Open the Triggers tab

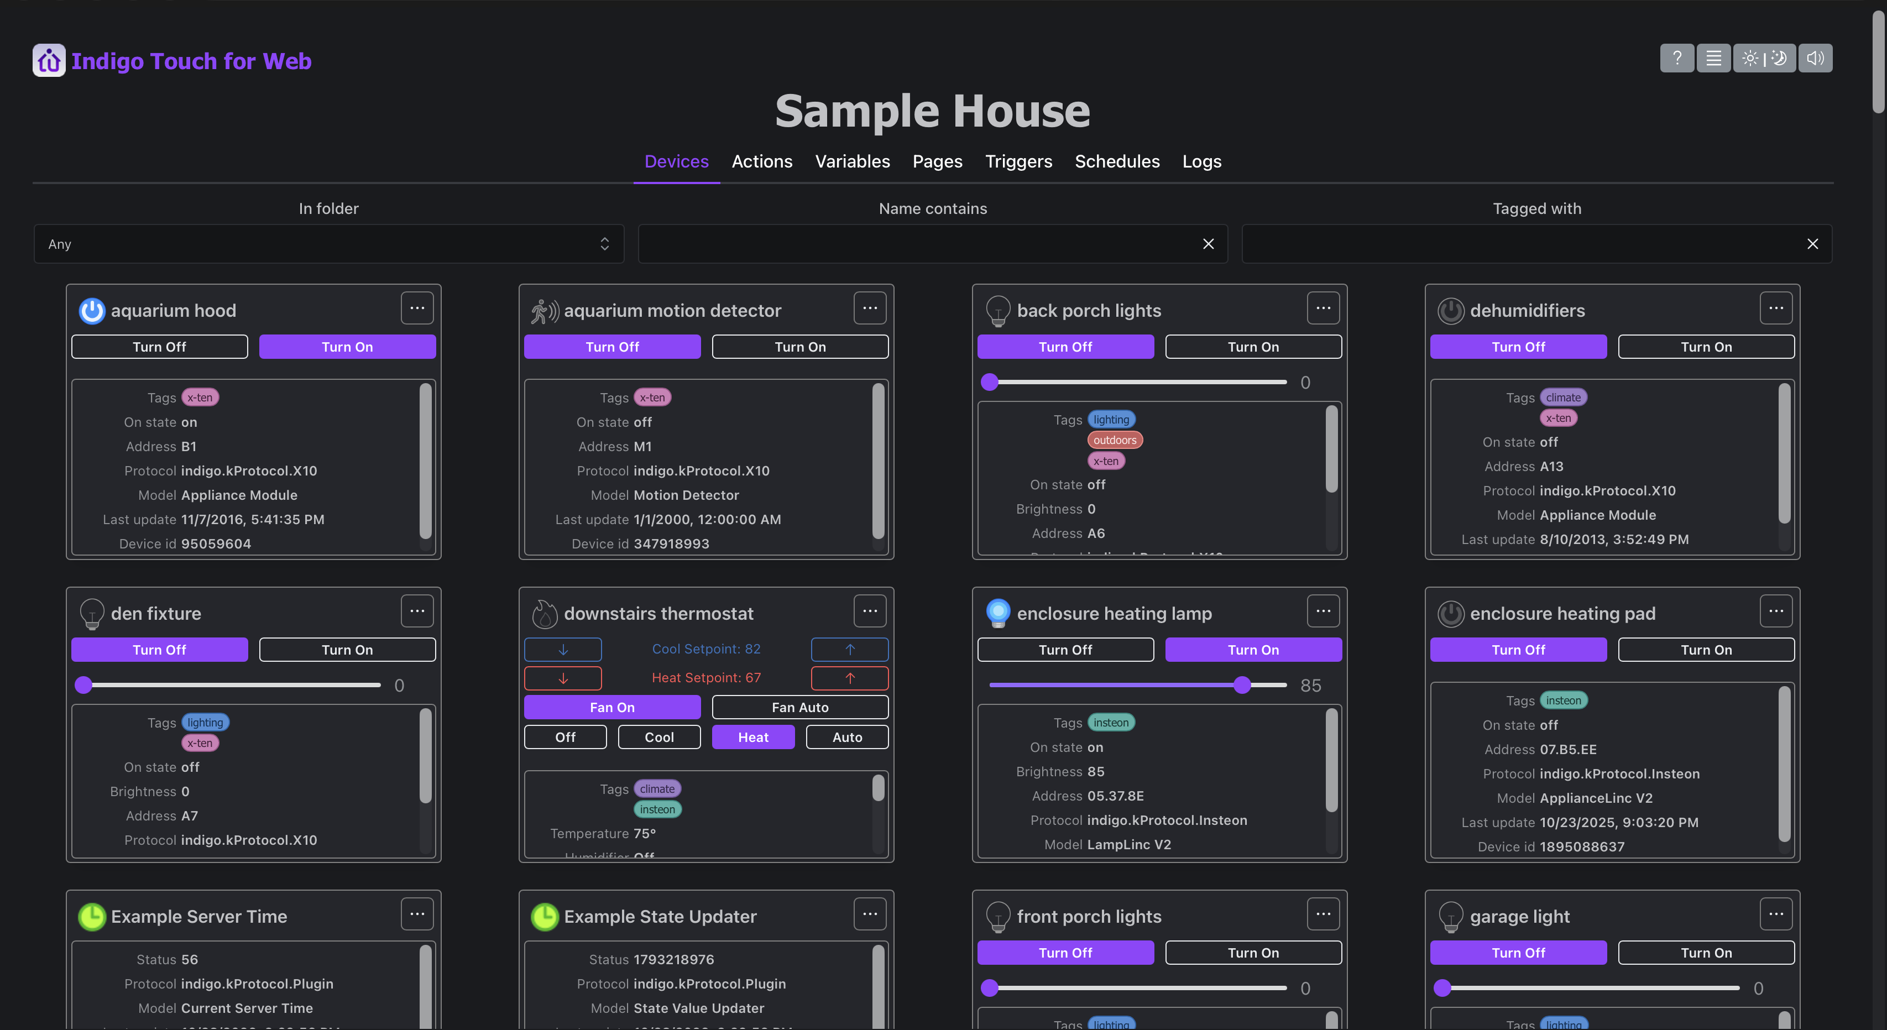point(1018,161)
